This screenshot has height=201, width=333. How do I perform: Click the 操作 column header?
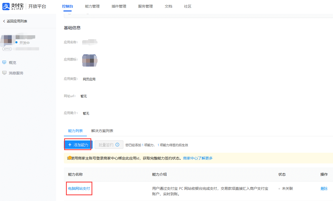tap(324, 174)
